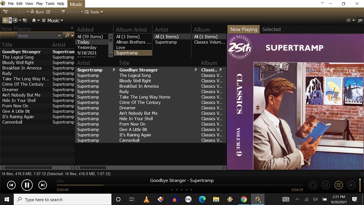Open the View menu
The height and width of the screenshot is (205, 364).
[29, 3]
